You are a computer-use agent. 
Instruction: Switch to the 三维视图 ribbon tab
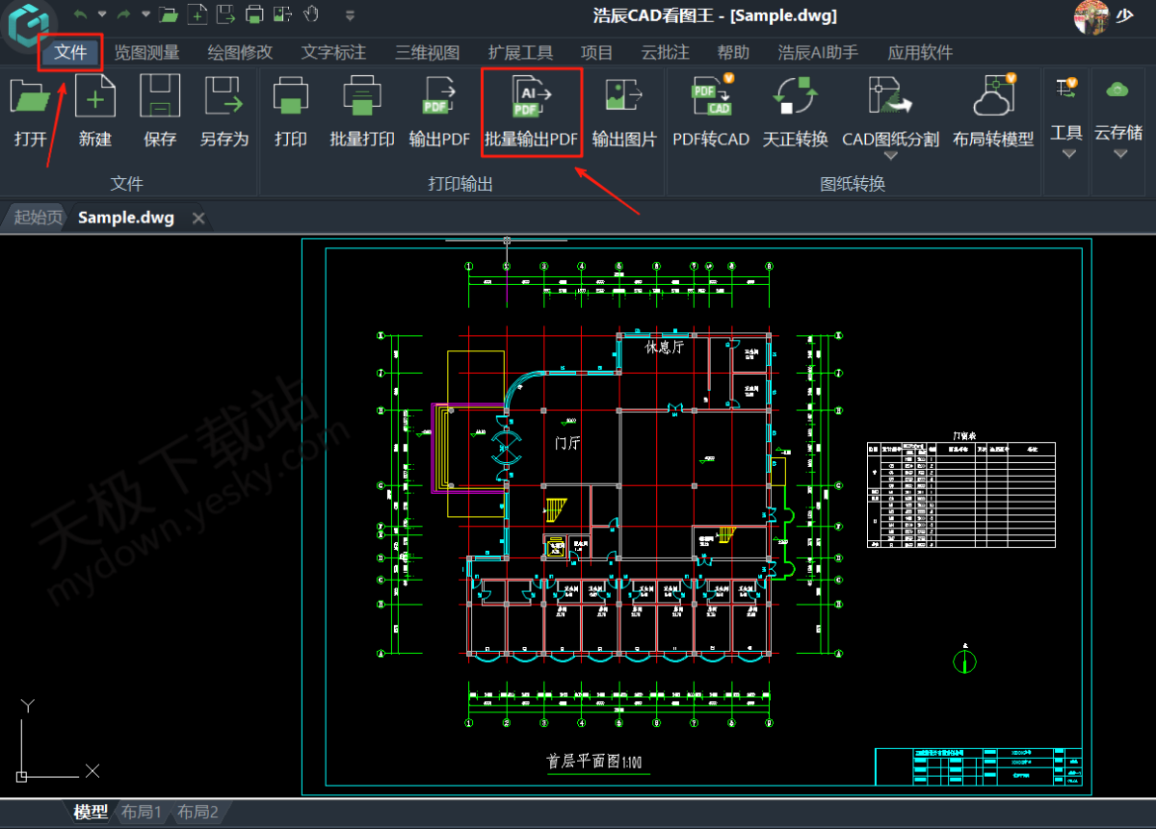[x=427, y=52]
